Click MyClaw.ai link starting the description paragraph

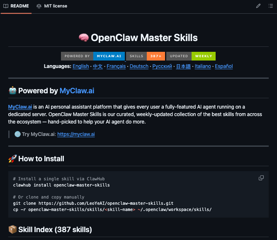[20, 107]
